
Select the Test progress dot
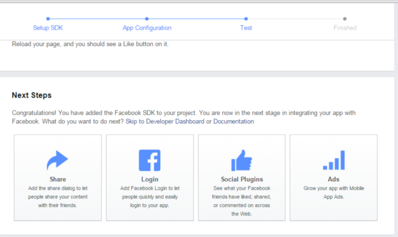(x=246, y=19)
